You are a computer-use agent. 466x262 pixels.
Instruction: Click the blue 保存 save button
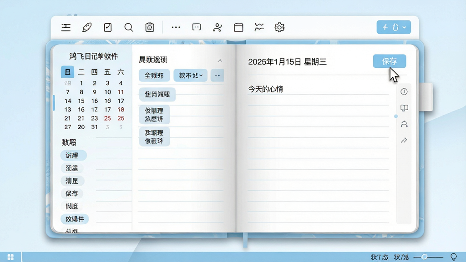pyautogui.click(x=390, y=61)
